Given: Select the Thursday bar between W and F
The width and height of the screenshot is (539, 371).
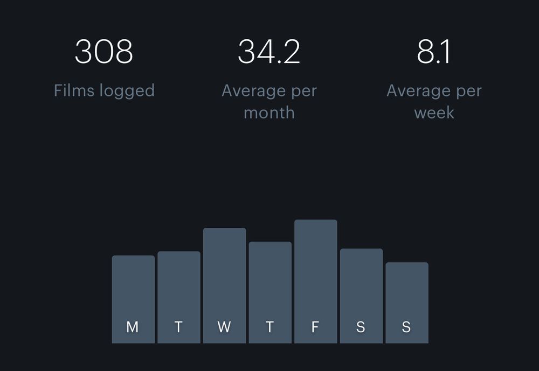Looking at the screenshot, I should click(270, 292).
